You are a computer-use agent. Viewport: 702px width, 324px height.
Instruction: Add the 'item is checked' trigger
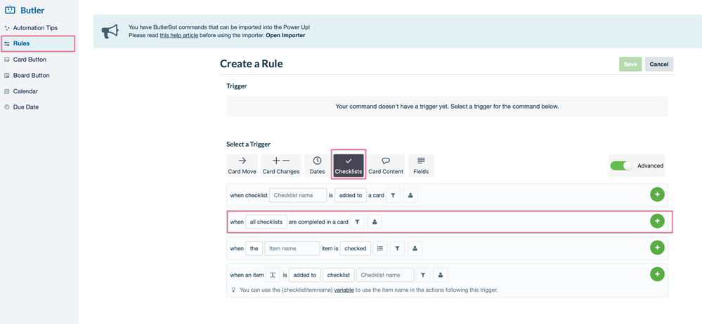[x=657, y=247]
